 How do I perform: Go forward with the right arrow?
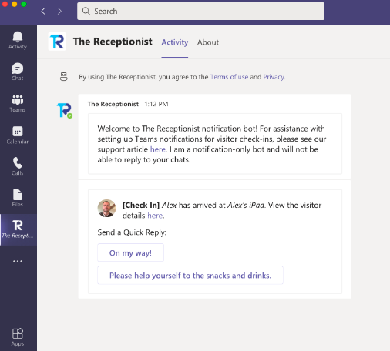pos(59,11)
